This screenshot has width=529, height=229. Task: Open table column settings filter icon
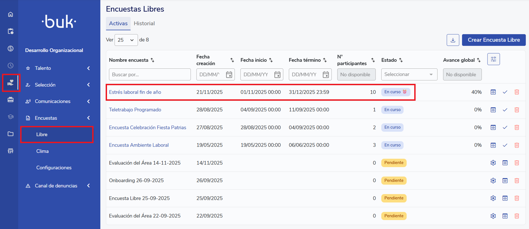tap(493, 59)
